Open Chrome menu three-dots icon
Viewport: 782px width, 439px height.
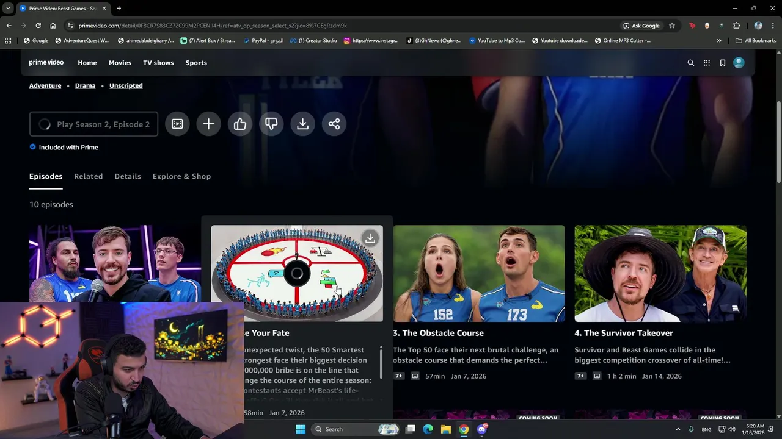coord(774,26)
